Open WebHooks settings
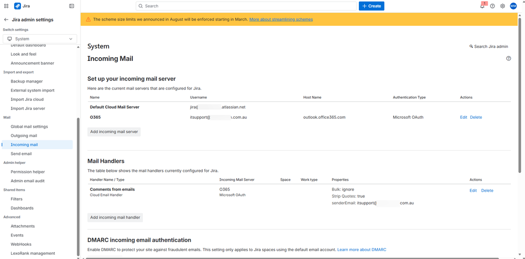This screenshot has width=525, height=259. (x=21, y=244)
